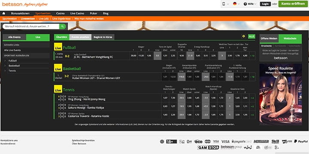This screenshot has height=154, width=309.
Task: Click the Skrill logo
Action: tap(275, 142)
